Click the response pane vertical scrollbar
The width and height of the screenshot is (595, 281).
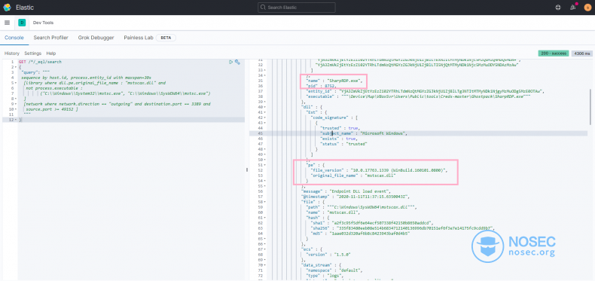(590, 107)
